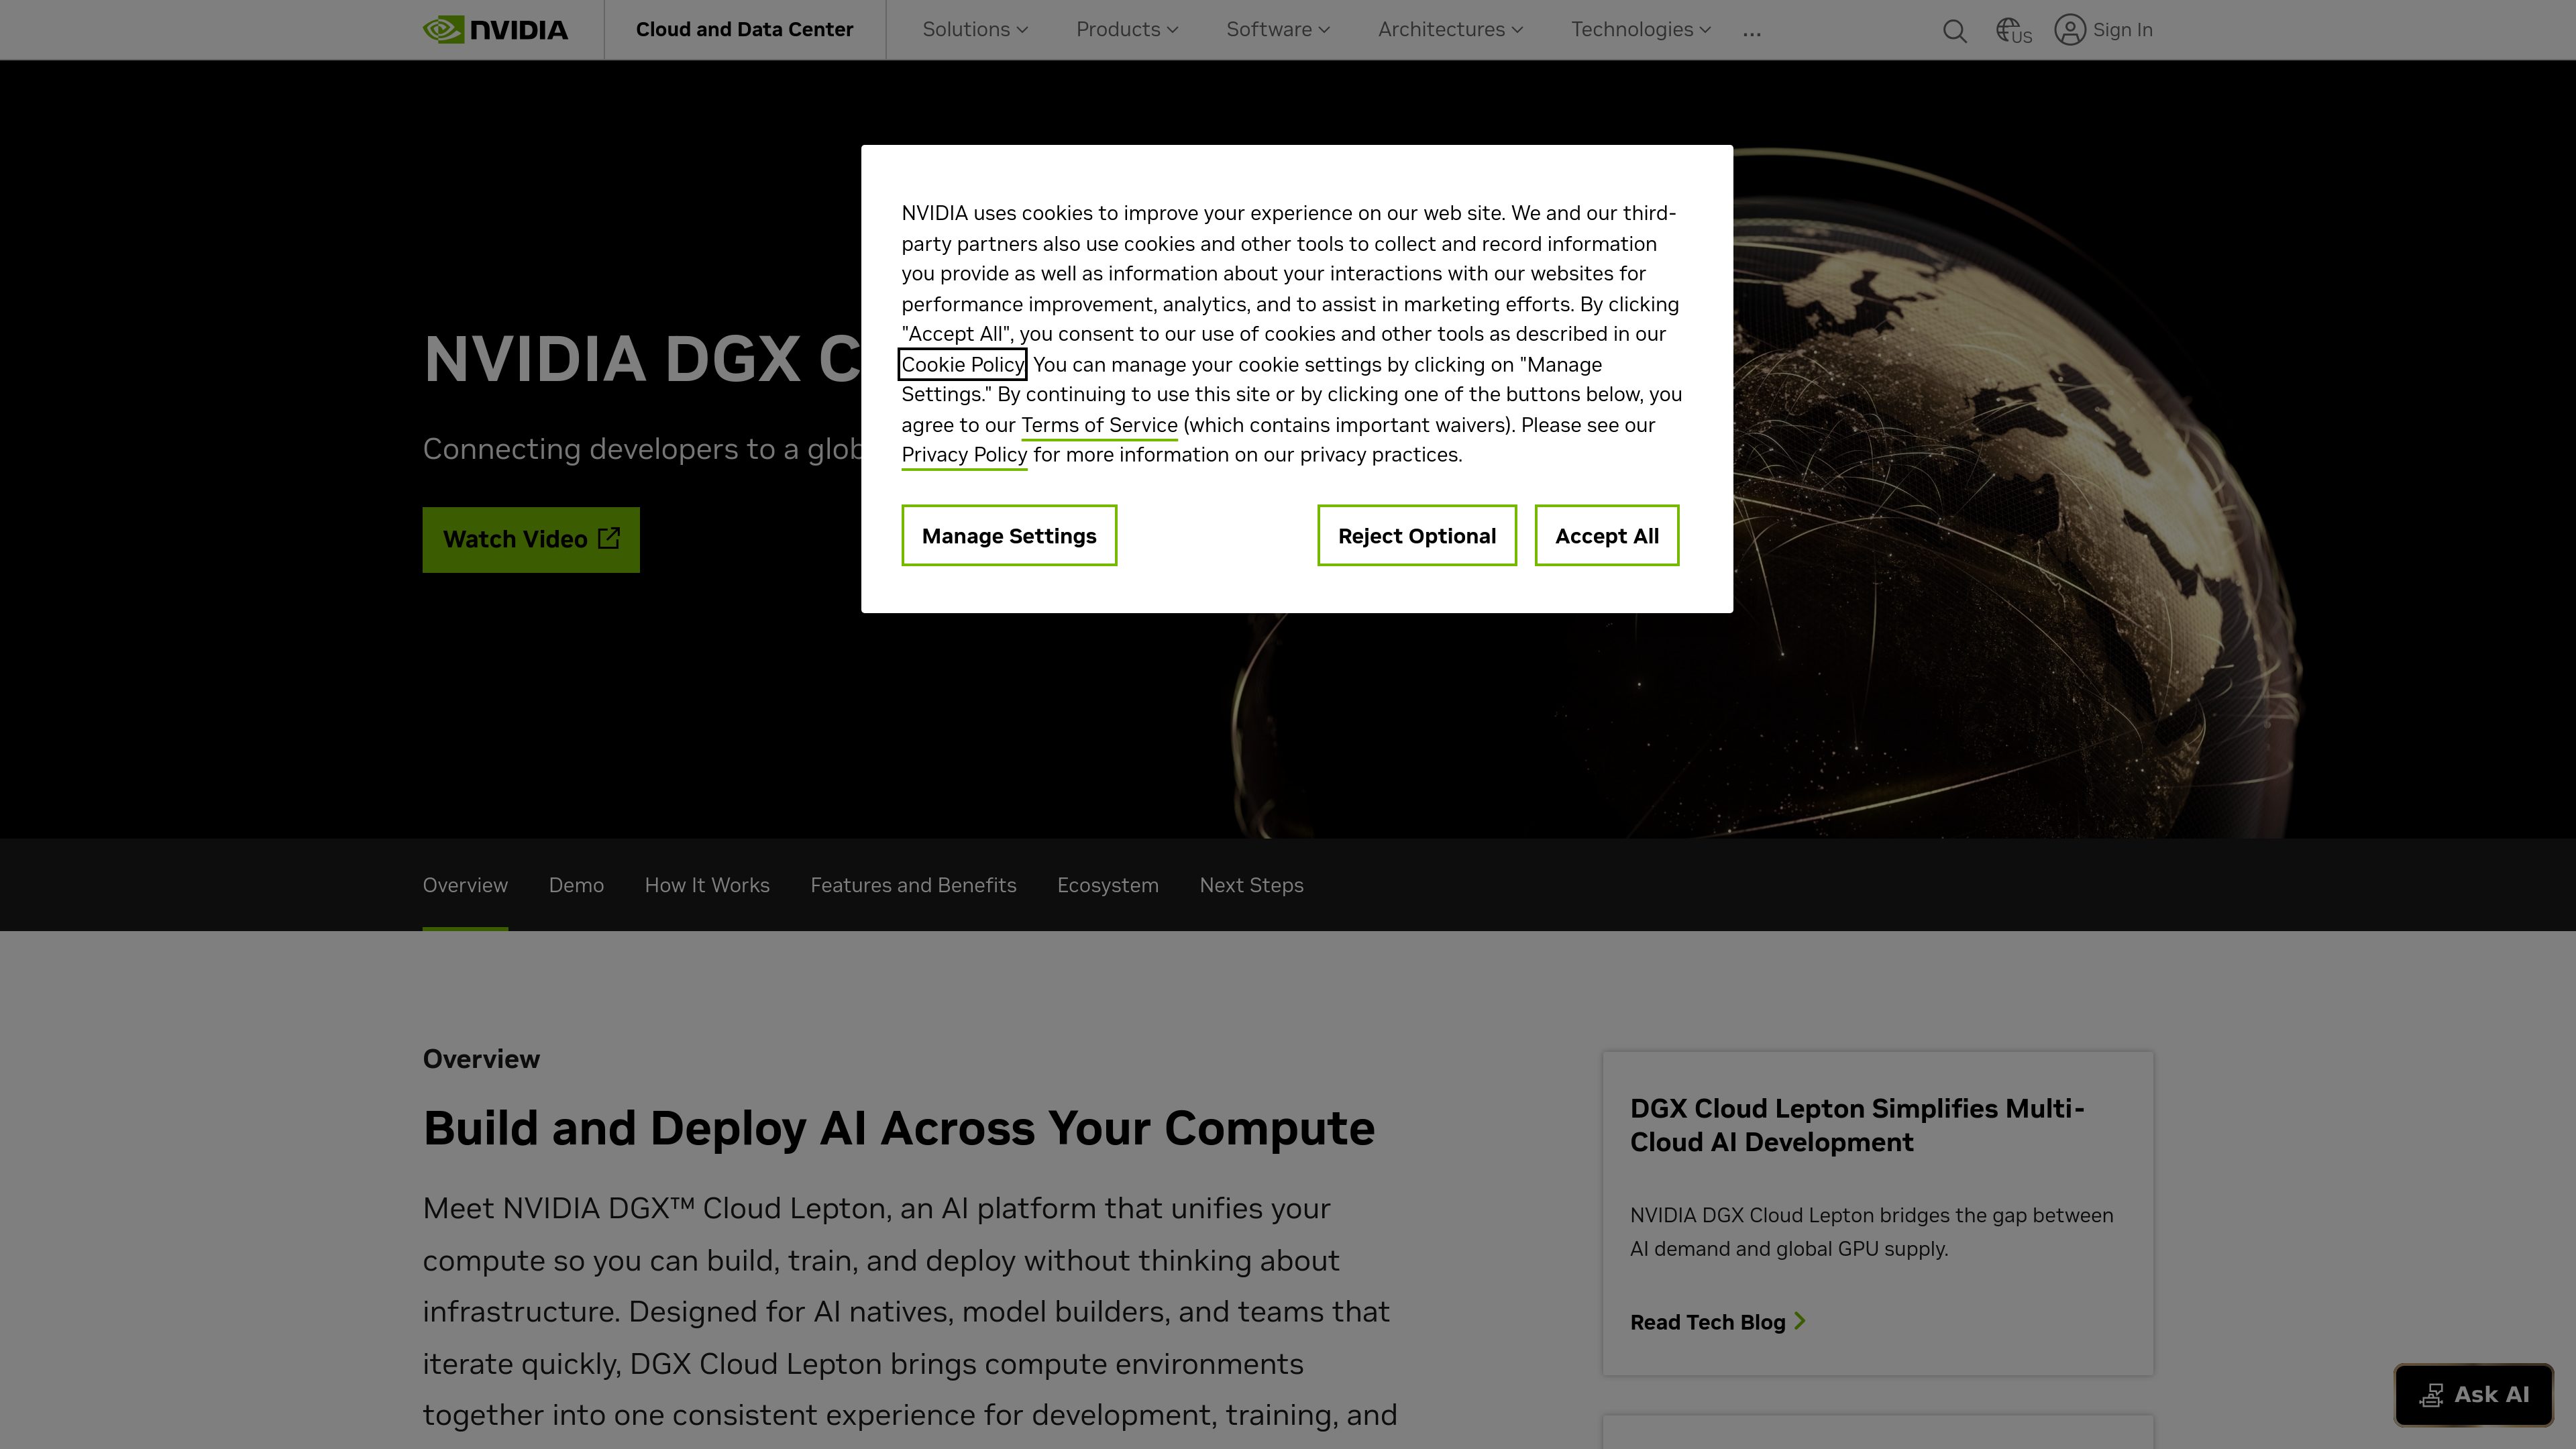The height and width of the screenshot is (1449, 2576).
Task: Click the user account avatar icon
Action: pyautogui.click(x=2069, y=30)
